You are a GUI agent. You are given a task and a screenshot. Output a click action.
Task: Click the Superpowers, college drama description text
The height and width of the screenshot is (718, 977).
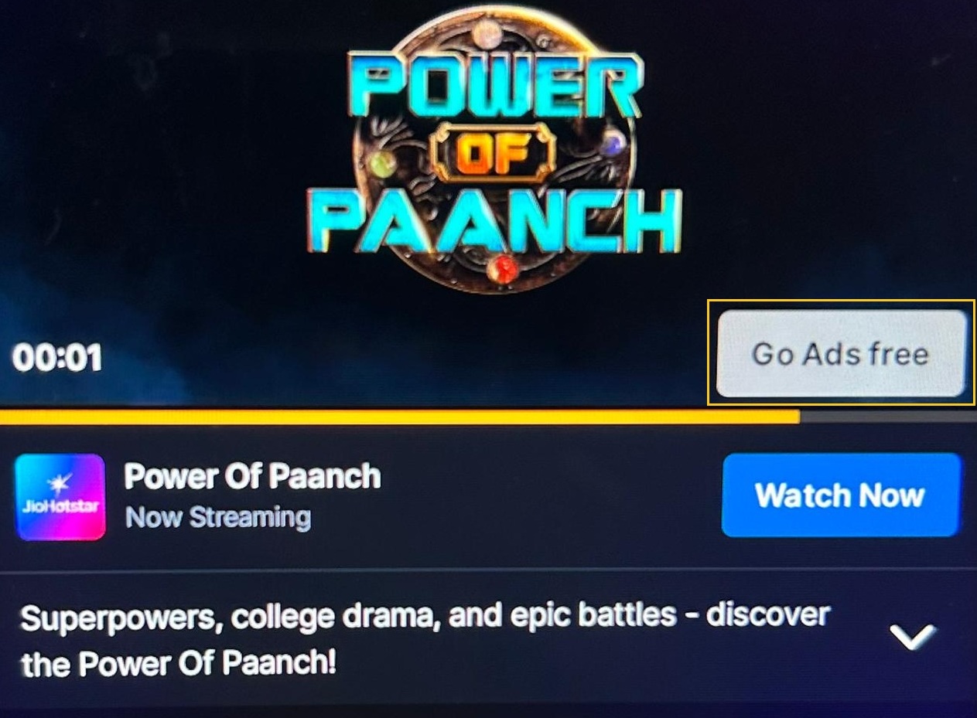click(425, 638)
